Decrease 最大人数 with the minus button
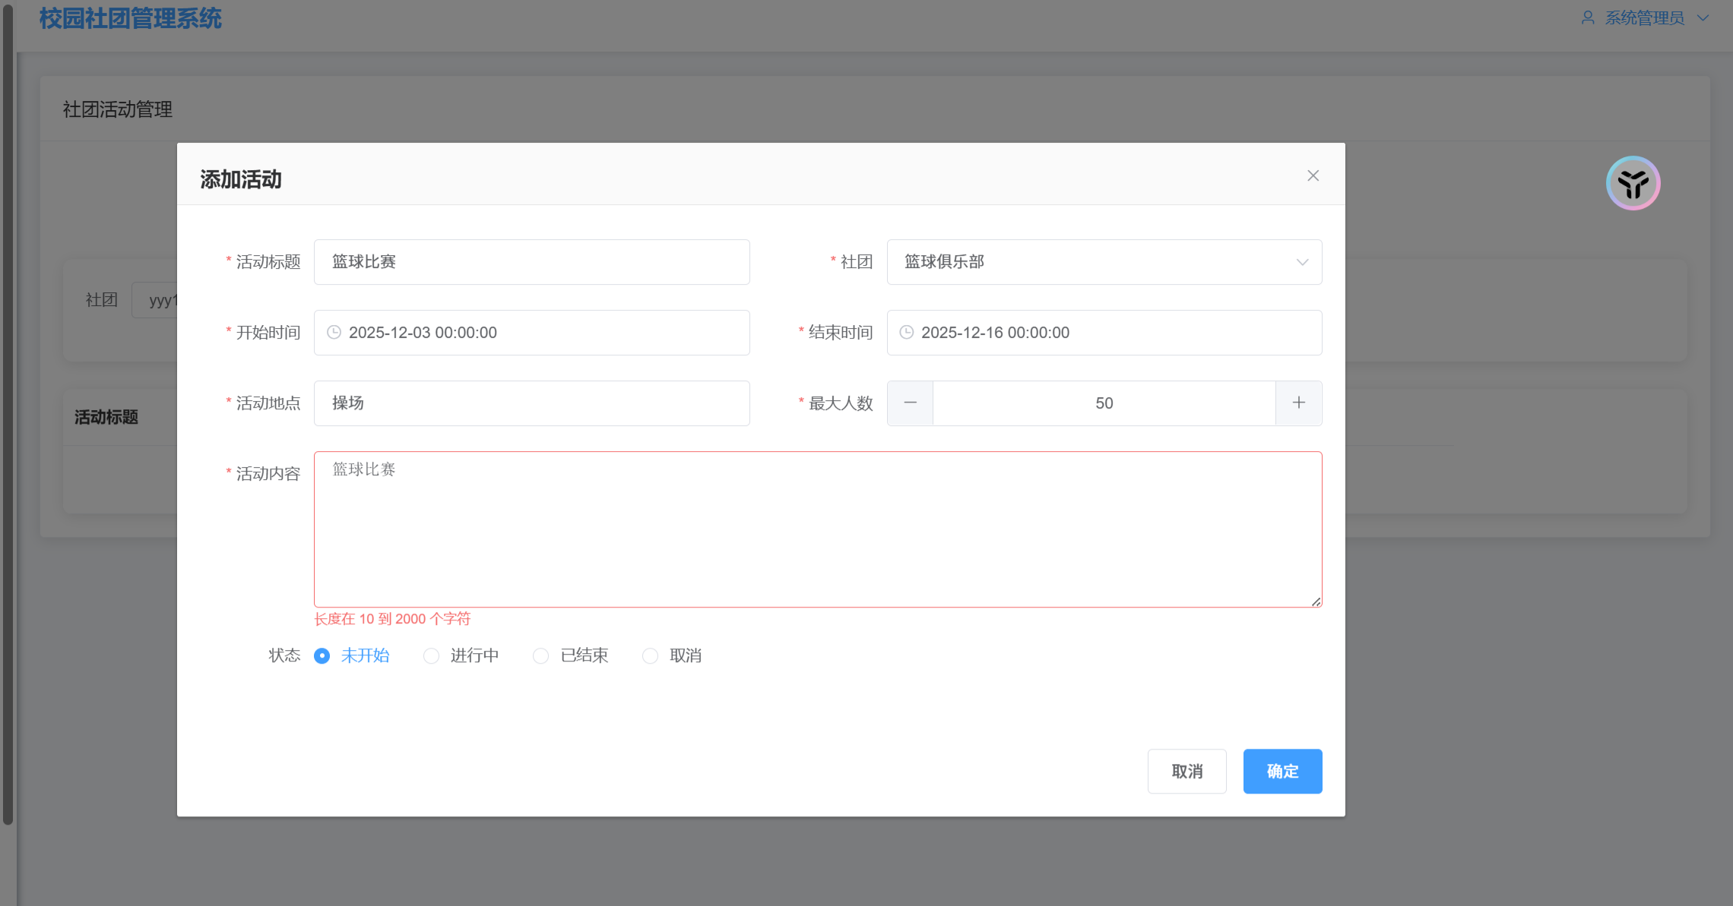This screenshot has width=1733, height=906. pyautogui.click(x=910, y=403)
